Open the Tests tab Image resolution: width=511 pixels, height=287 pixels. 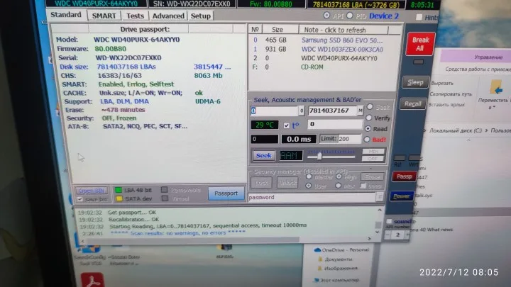135,16
